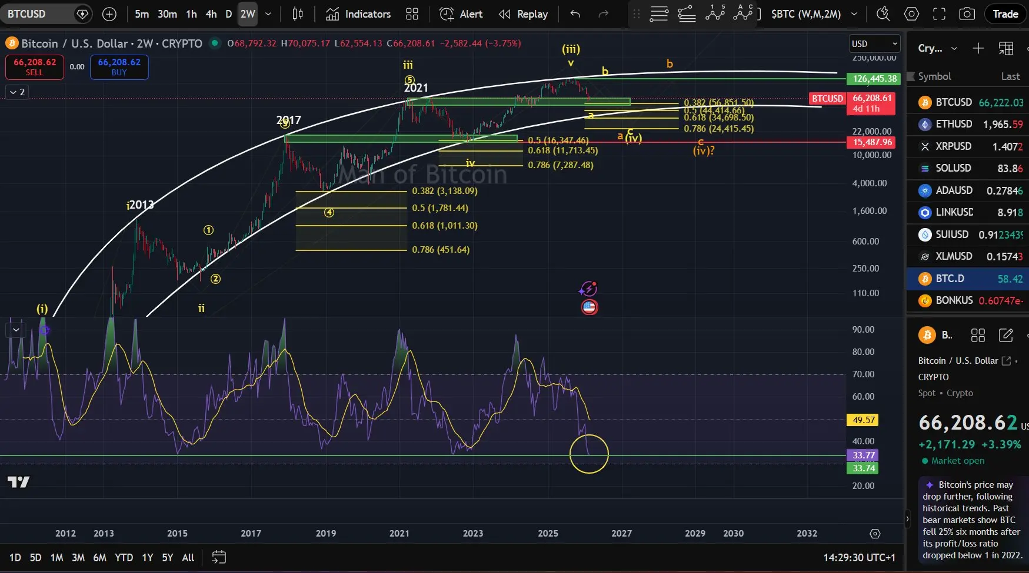Viewport: 1029px width, 573px height.
Task: Open the candlestick chart type menu
Action: coord(298,14)
